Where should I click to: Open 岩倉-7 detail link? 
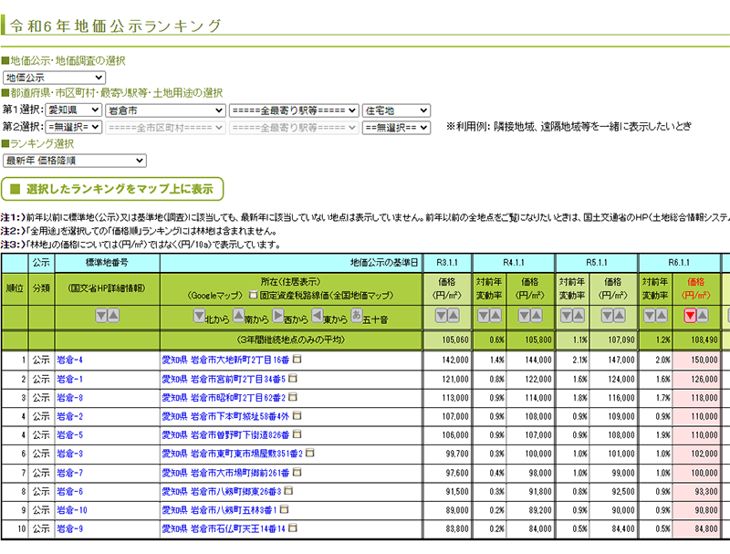(70, 473)
